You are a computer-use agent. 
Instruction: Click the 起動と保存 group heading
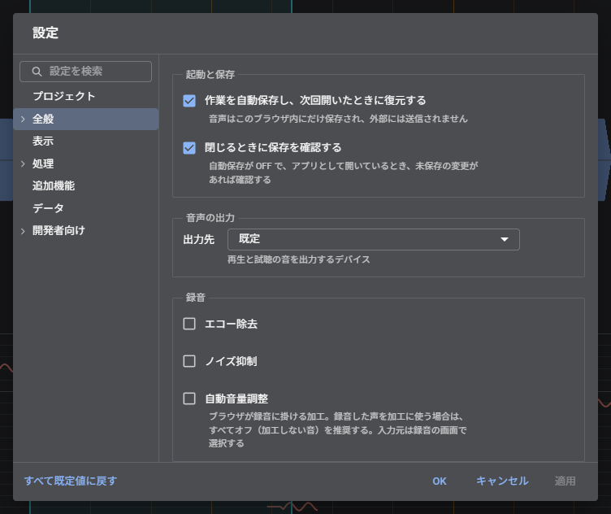coord(210,75)
